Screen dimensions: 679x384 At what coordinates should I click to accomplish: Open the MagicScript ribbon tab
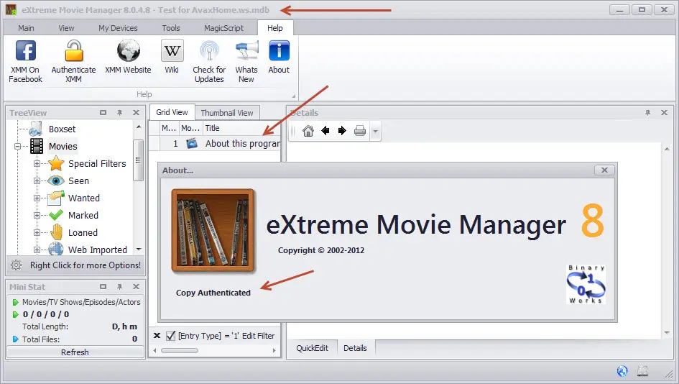223,28
